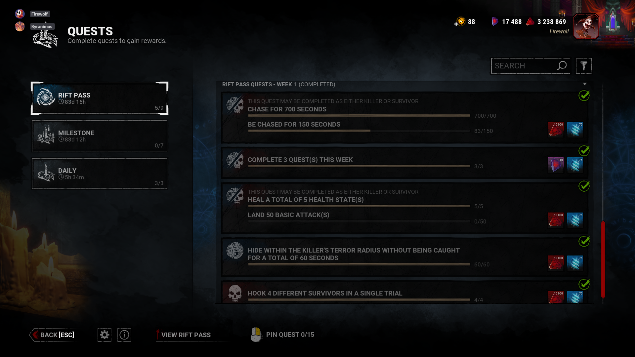Open Firewolf player profile avatar

point(586,26)
